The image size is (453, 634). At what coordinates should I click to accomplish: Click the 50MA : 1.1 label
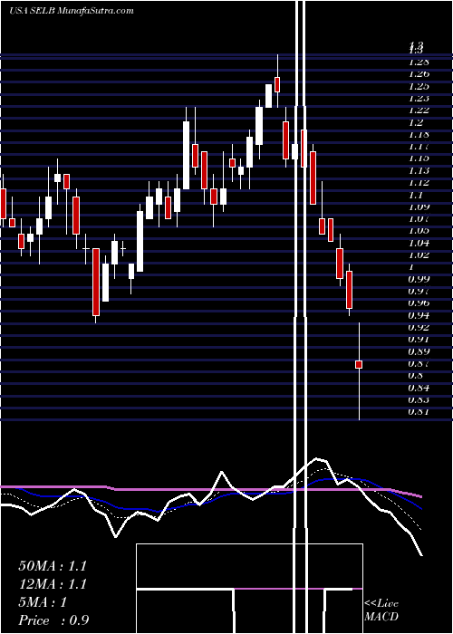pos(53,566)
